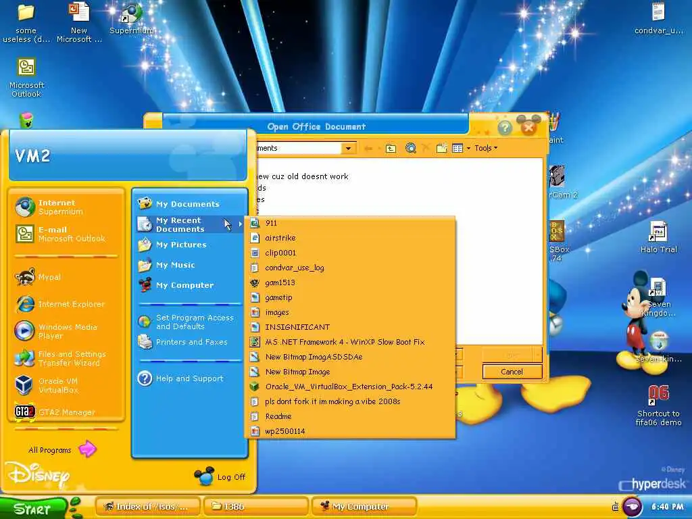Open recent document wp2500114

(350, 431)
